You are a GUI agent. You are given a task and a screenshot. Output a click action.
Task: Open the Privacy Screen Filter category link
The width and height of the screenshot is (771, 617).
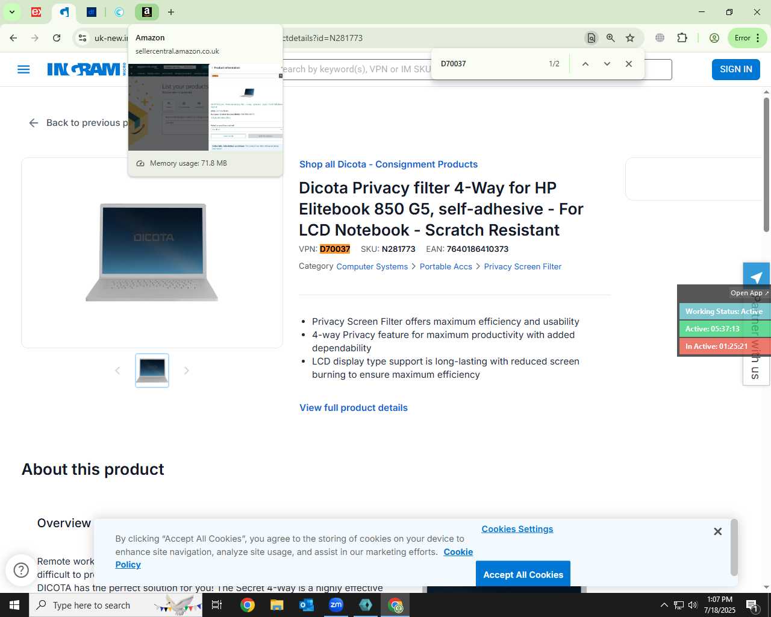pyautogui.click(x=523, y=266)
